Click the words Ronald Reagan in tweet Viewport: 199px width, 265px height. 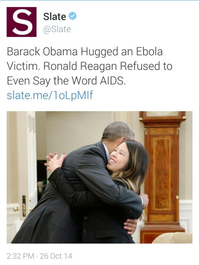click(80, 66)
